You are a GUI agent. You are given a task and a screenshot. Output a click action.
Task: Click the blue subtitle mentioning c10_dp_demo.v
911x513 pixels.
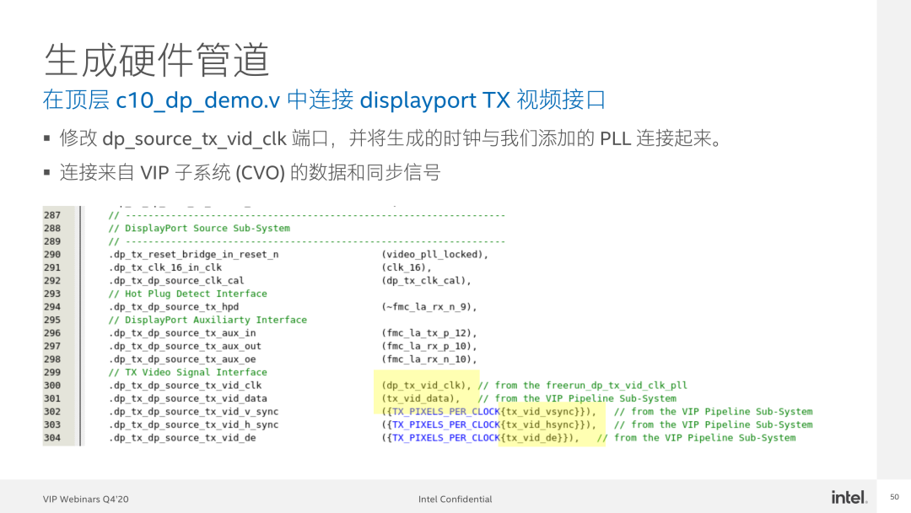[x=324, y=100]
